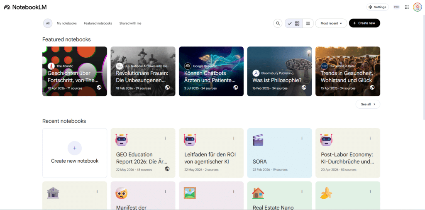425x210 pixels.
Task: Open Post-Labor Economy notebook
Action: click(348, 153)
